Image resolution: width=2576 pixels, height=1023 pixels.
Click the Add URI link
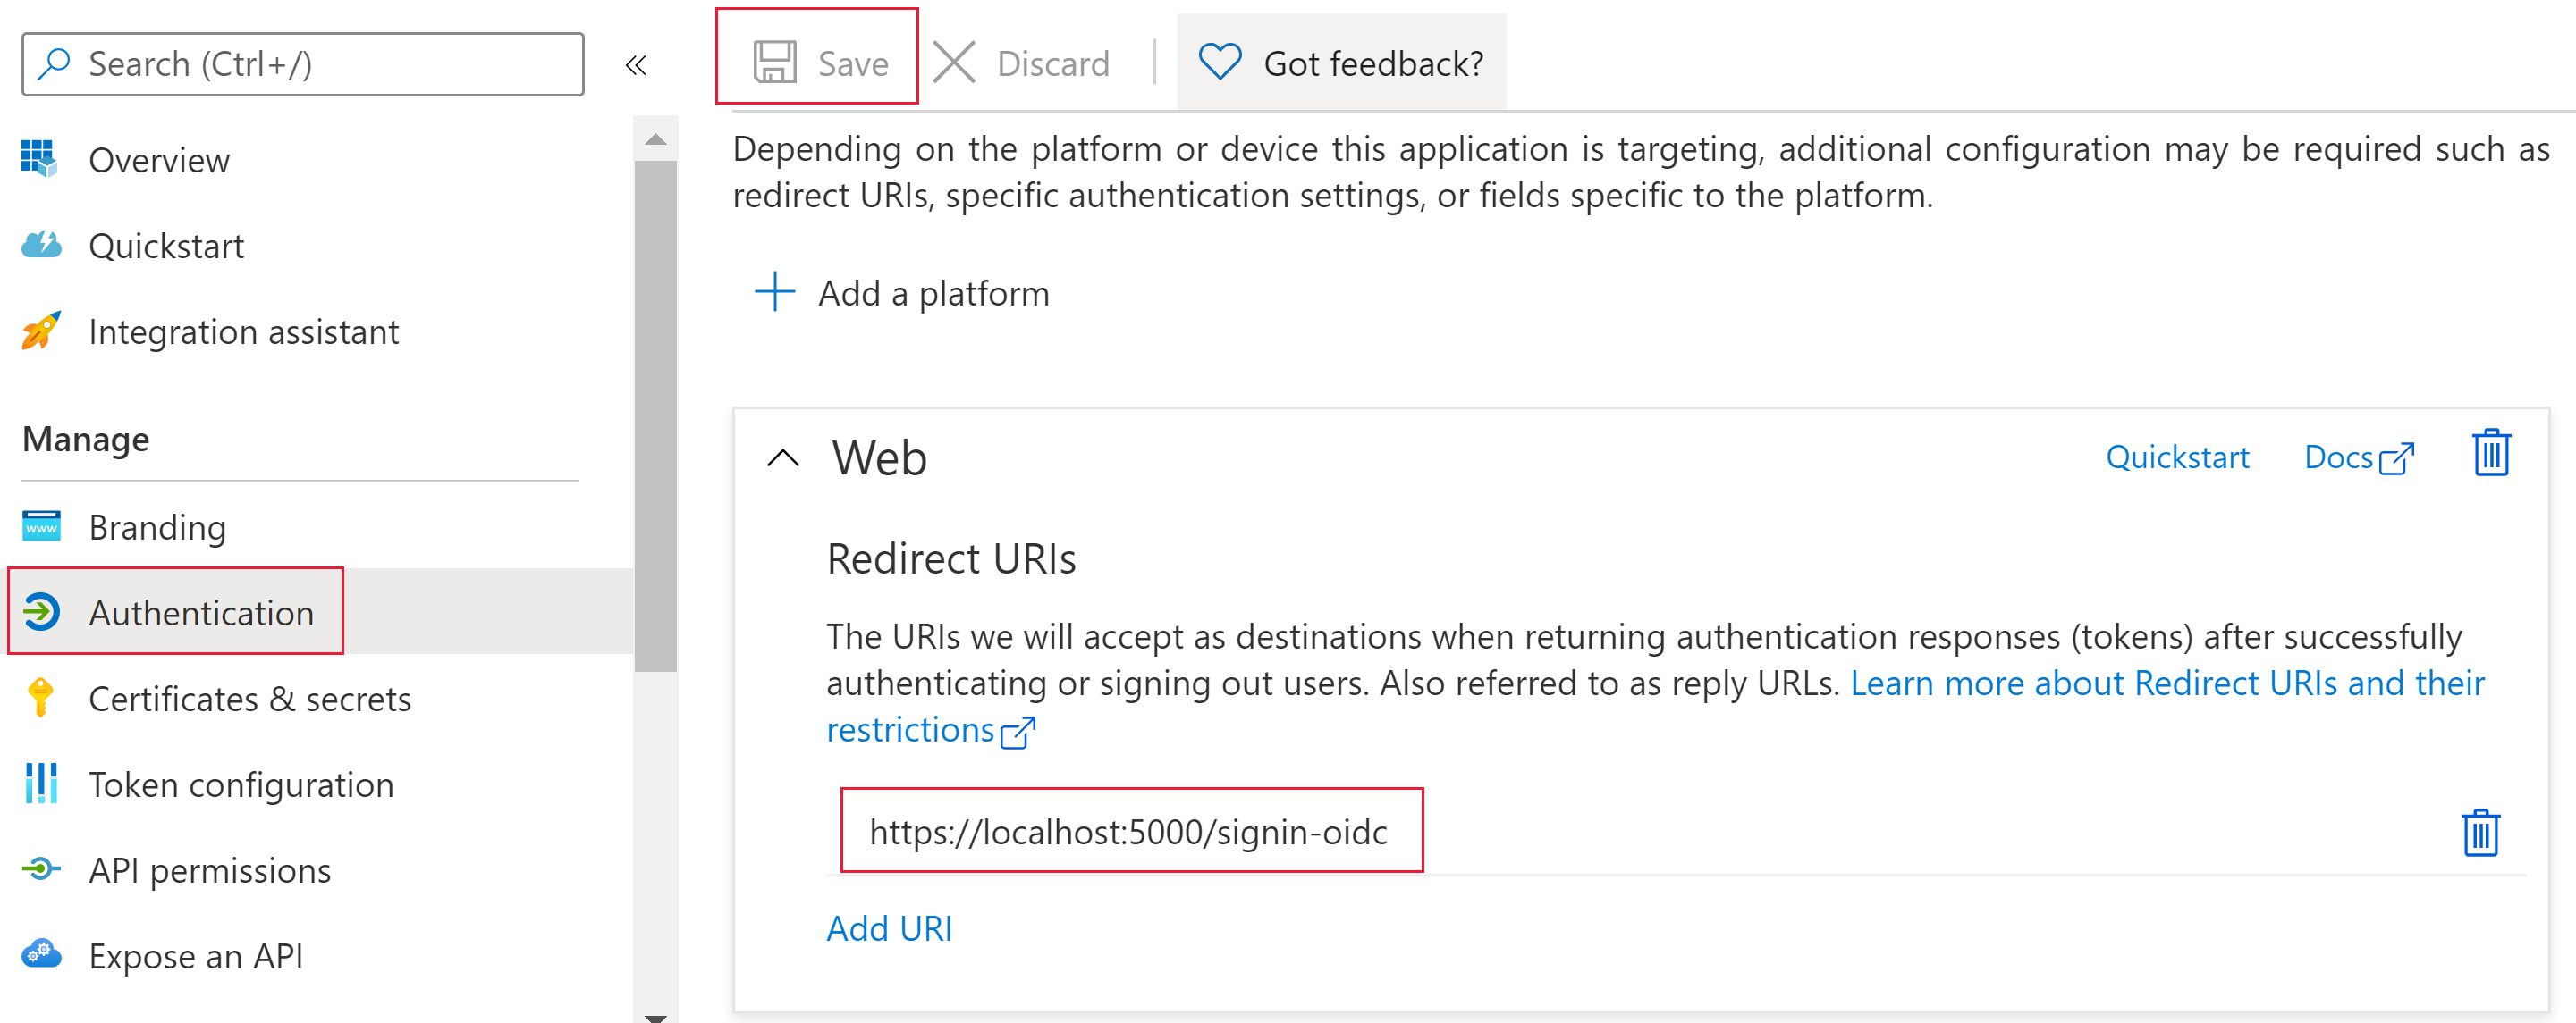pos(889,925)
